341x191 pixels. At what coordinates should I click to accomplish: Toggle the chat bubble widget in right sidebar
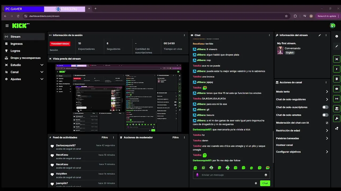(337, 89)
